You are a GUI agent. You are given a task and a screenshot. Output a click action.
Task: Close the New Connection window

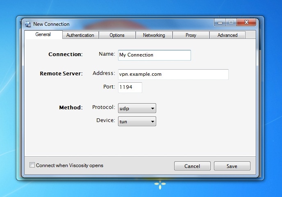coord(246,22)
